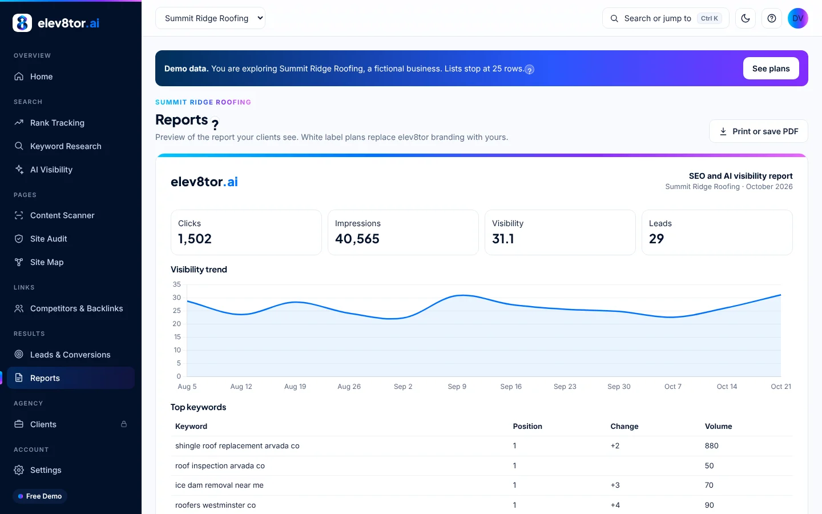The height and width of the screenshot is (514, 822).
Task: Go to Site Audit
Action: coord(71,239)
